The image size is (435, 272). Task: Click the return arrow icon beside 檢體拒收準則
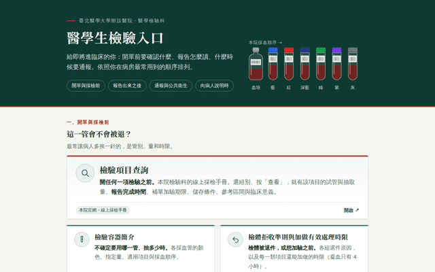tap(236, 239)
